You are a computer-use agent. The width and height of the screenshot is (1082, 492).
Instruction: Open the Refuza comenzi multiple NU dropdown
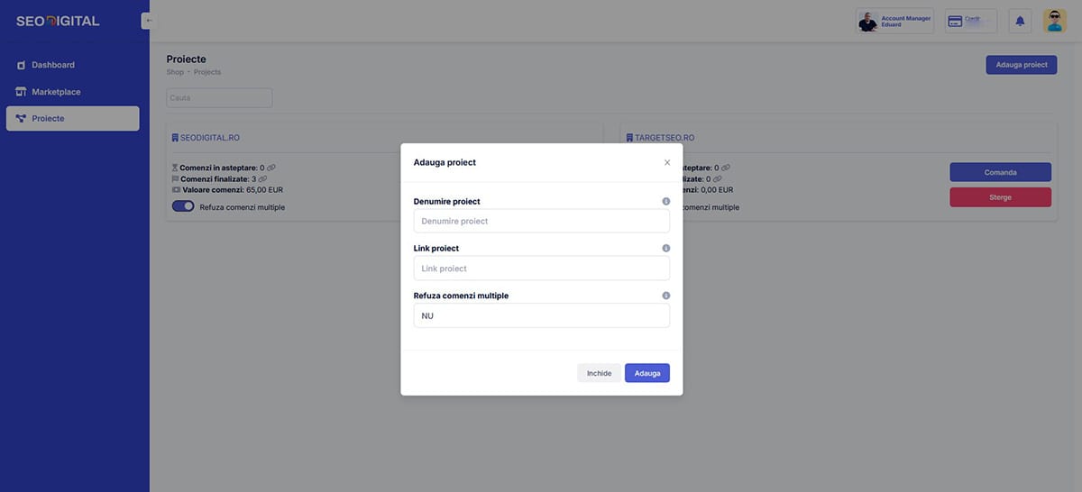click(541, 315)
